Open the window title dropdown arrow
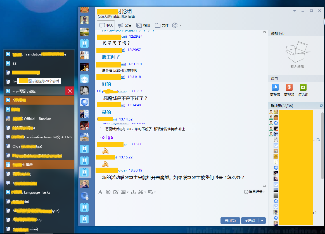325x234 pixels. point(295,11)
